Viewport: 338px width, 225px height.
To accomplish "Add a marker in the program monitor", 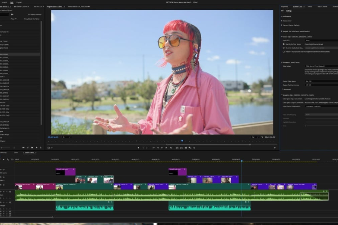I will coord(138,148).
